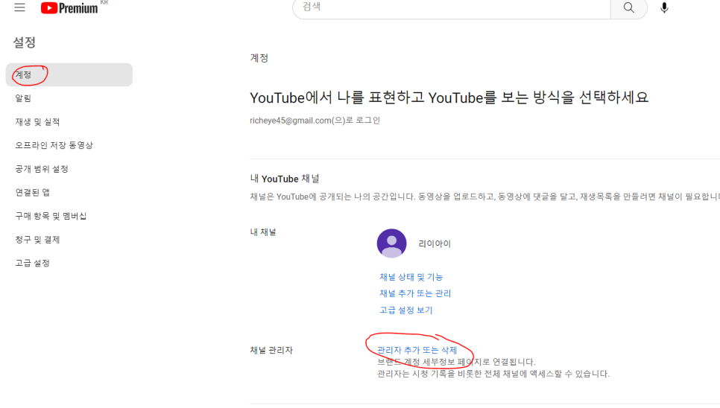720x408 pixels.
Task: Click the richeye45@gmail.com login text
Action: click(x=315, y=121)
